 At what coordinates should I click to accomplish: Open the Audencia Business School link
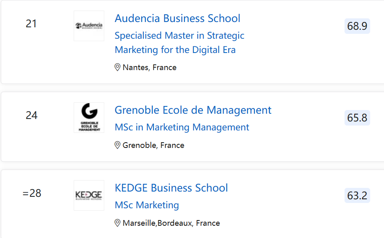[x=177, y=18]
